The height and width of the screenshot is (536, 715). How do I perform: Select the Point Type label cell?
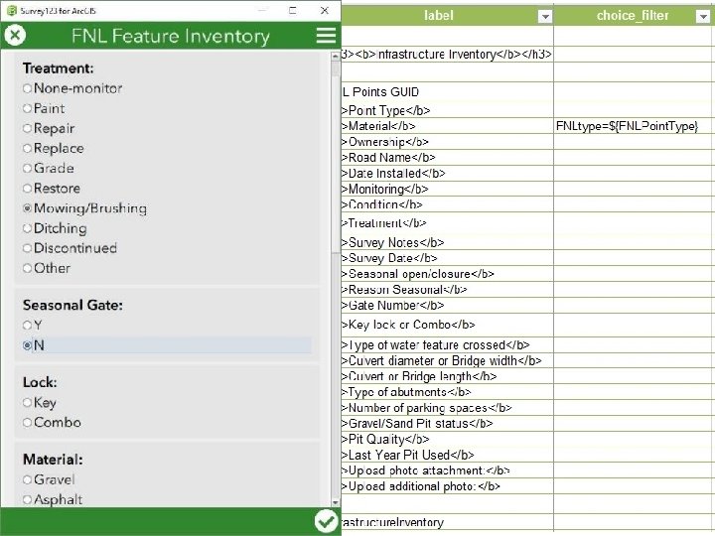(447, 110)
